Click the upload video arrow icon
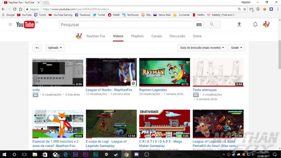 point(239,24)
